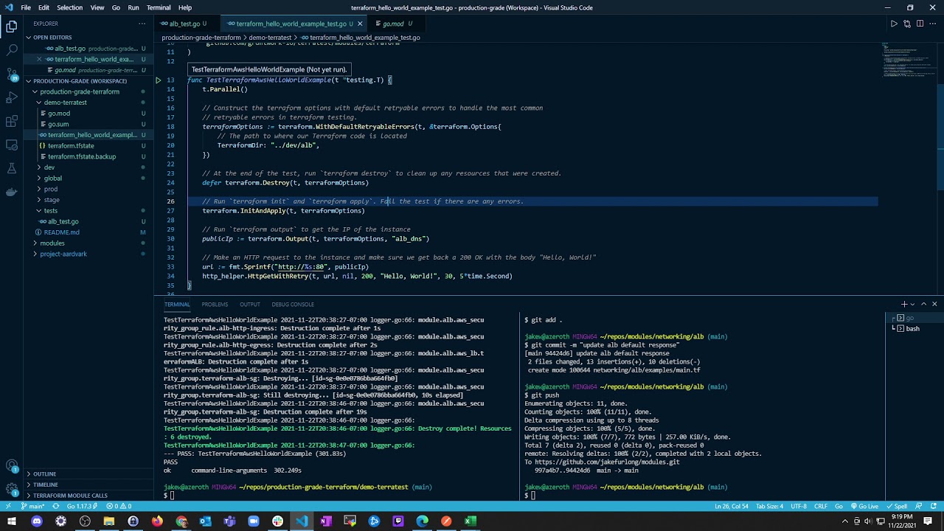Switch to the Output panel tab

click(x=249, y=304)
